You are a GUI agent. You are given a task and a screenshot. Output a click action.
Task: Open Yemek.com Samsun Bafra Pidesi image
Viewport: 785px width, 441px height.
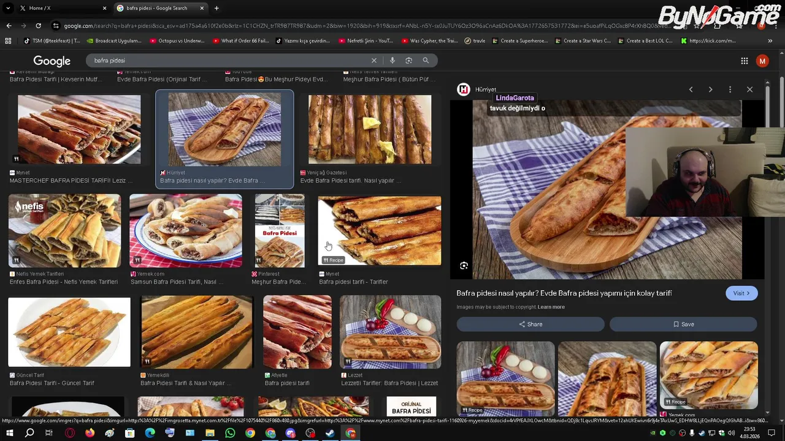(186, 231)
